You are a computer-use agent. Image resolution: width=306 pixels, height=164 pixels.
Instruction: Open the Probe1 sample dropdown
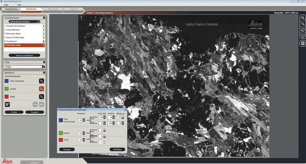click(24, 67)
